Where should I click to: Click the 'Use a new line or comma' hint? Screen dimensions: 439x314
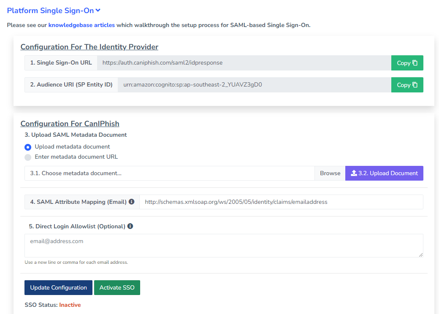pos(76,262)
